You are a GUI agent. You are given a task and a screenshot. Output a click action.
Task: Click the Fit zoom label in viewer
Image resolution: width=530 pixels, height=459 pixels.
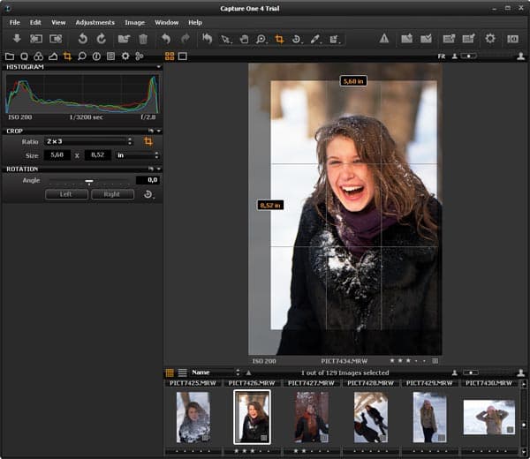(x=442, y=56)
